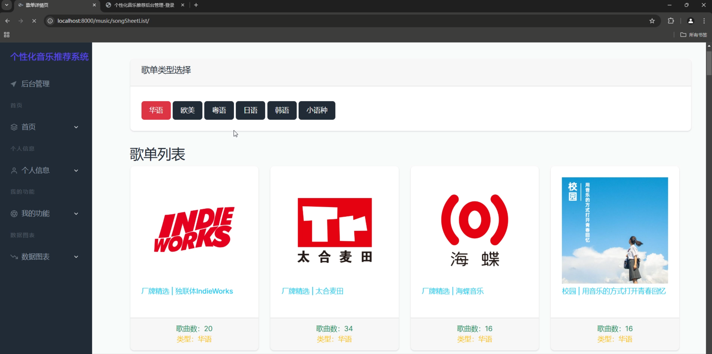Select the 华语 playlist type button
This screenshot has height=354, width=712.
(156, 110)
